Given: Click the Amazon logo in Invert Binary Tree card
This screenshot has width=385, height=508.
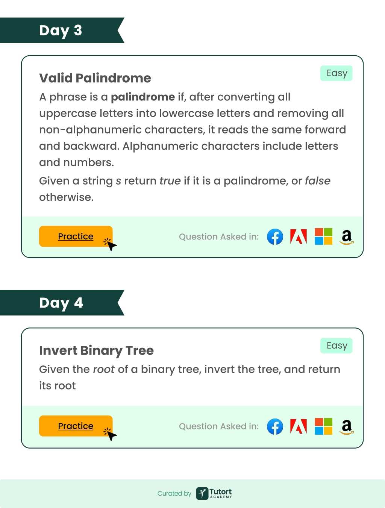Looking at the screenshot, I should point(347,427).
